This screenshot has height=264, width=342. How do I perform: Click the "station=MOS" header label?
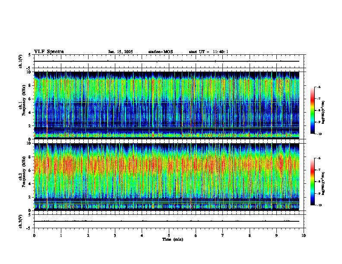pos(161,52)
